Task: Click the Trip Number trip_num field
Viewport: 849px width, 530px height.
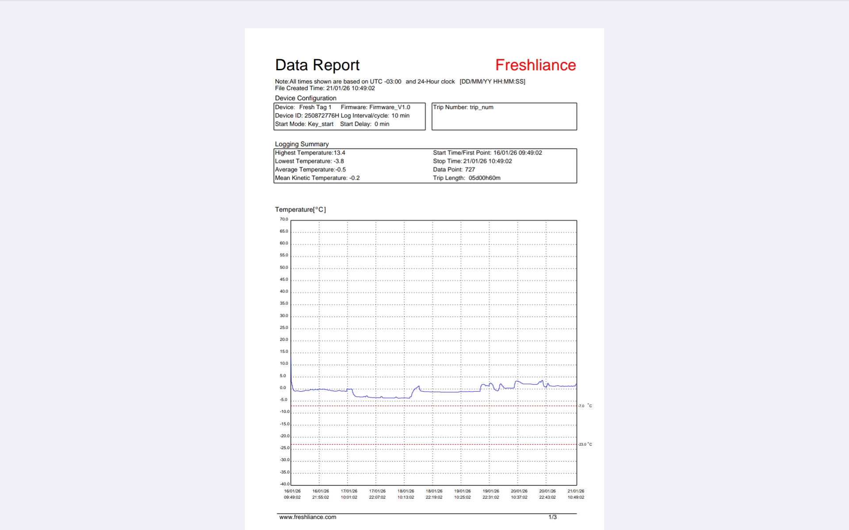Action: click(x=463, y=107)
